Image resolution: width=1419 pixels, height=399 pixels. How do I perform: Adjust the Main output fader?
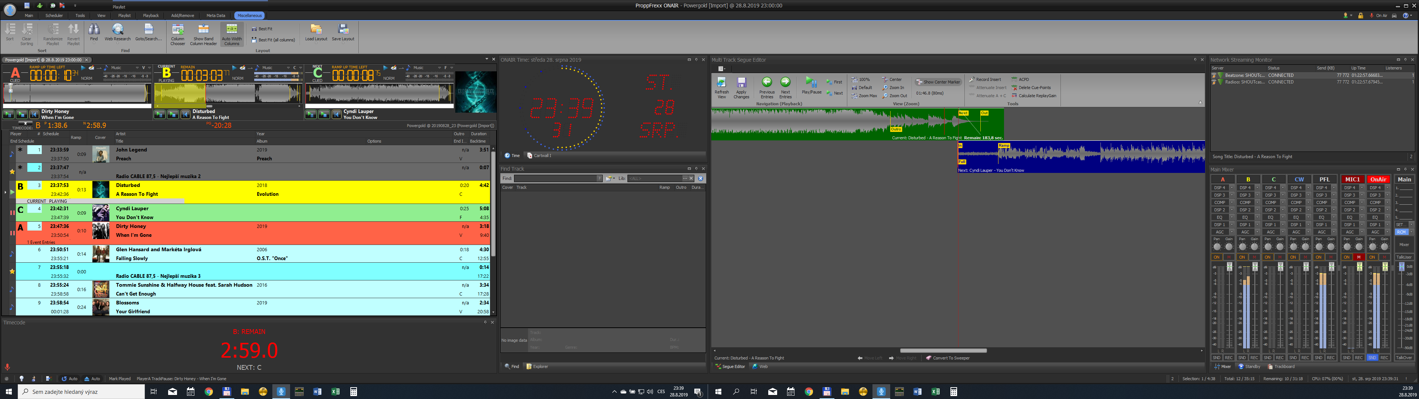coord(1401,267)
